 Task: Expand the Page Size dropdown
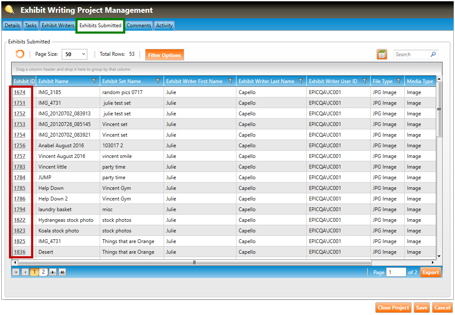point(83,54)
